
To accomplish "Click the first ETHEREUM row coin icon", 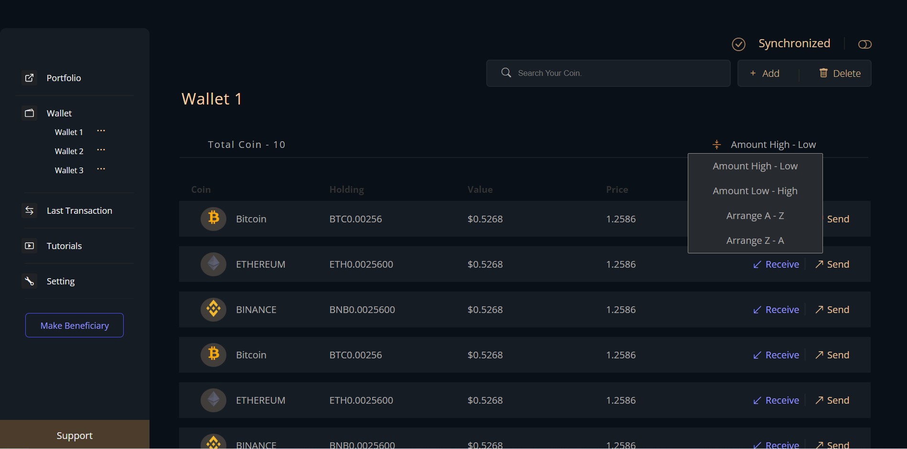I will click(x=213, y=264).
